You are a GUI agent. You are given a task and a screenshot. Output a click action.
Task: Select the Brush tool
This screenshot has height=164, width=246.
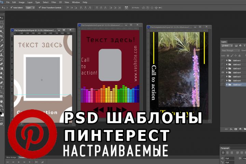(1, 50)
